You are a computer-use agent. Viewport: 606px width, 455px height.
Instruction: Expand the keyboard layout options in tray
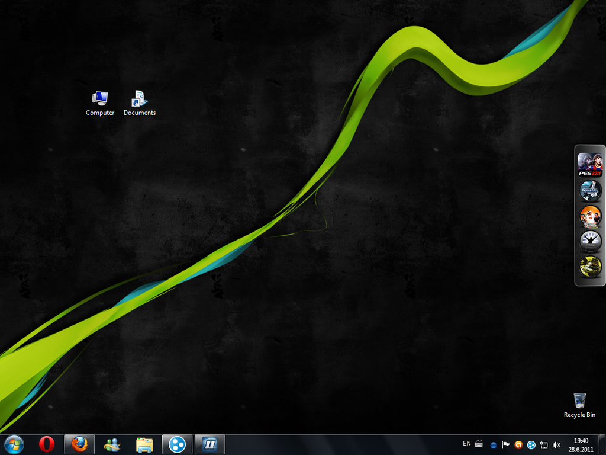(x=478, y=443)
